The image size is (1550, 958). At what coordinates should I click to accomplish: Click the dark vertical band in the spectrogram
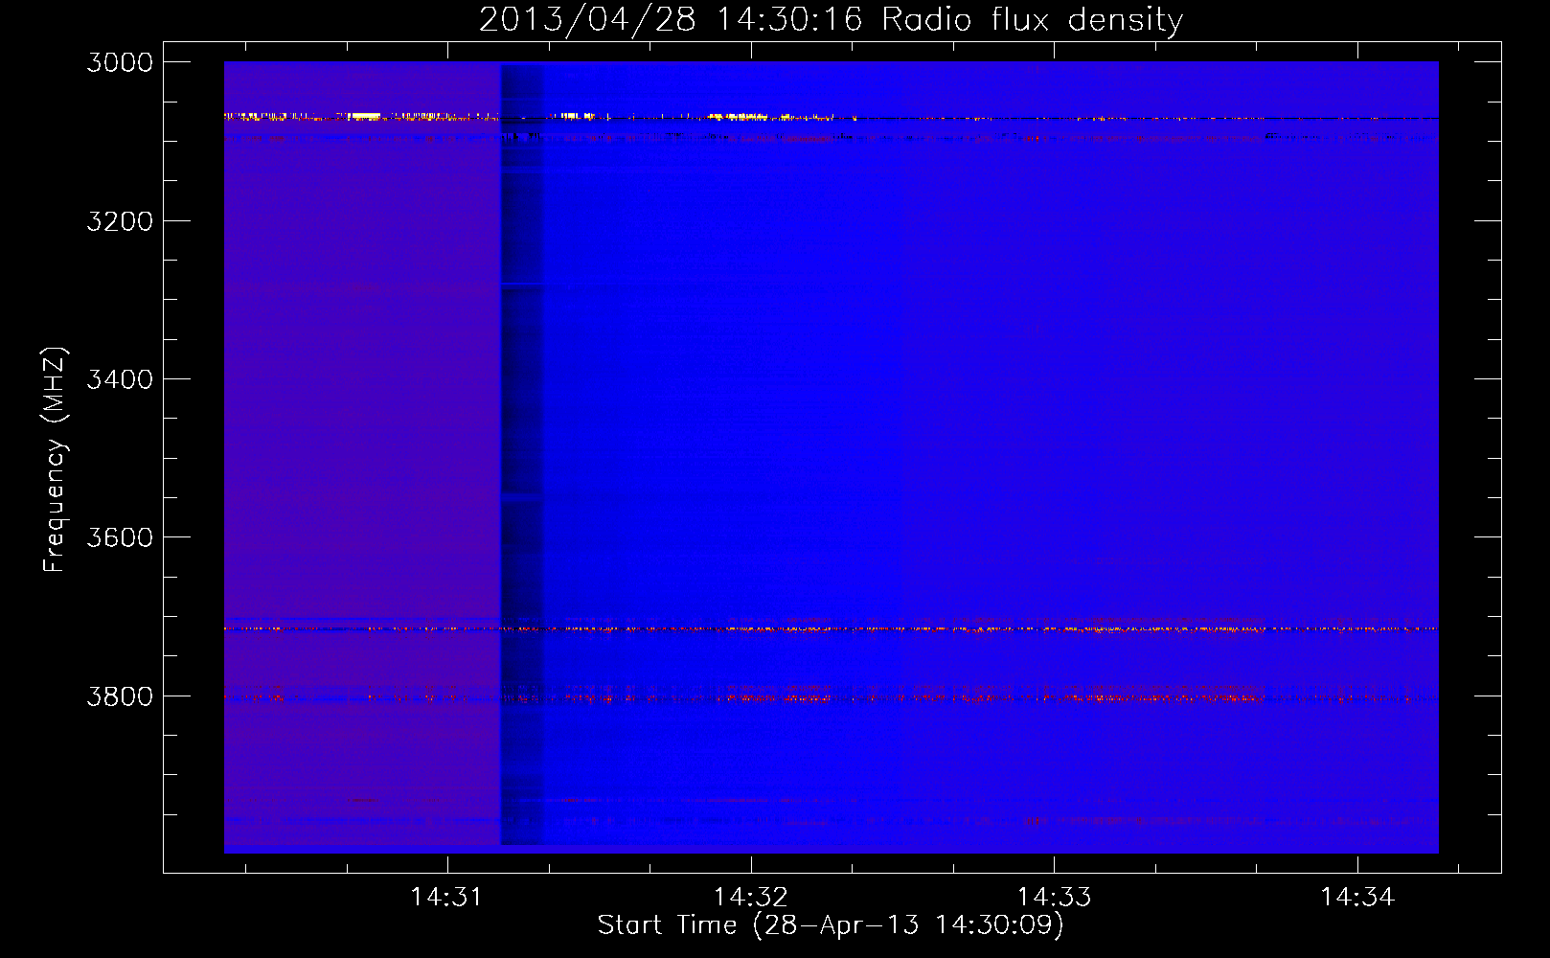(x=521, y=455)
